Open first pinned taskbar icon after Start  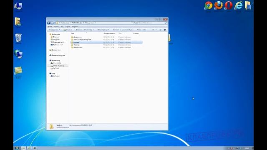pos(23,148)
